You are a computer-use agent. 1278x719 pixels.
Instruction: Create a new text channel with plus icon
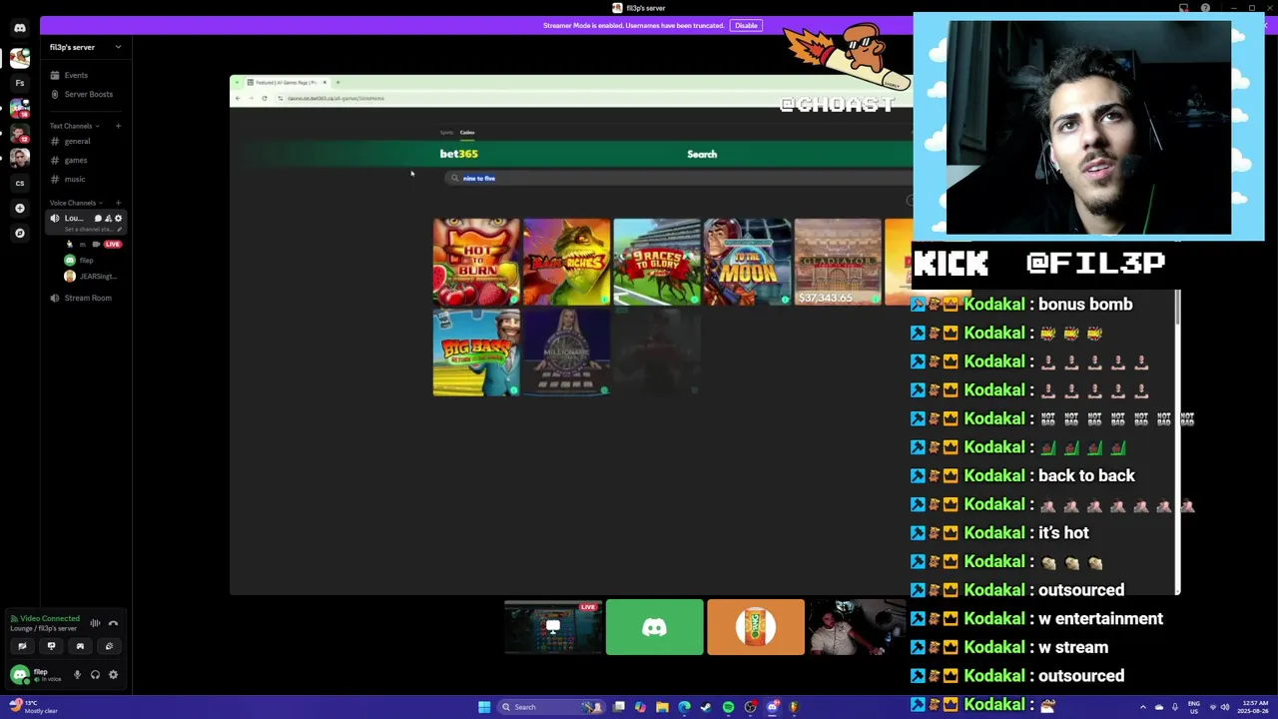[x=118, y=126]
